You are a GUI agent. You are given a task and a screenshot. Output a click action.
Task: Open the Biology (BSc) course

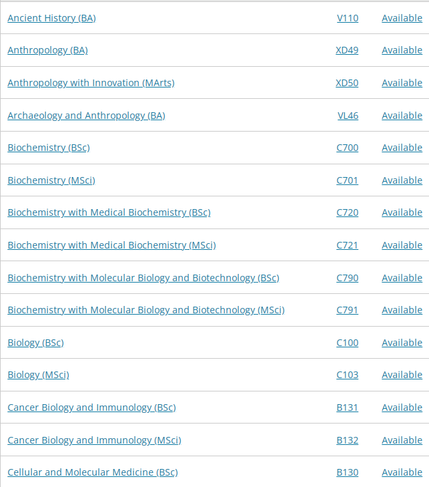click(35, 343)
